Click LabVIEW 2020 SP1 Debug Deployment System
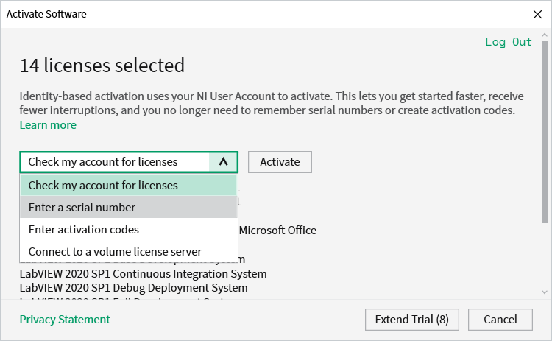Image resolution: width=552 pixels, height=341 pixels. coord(133,288)
